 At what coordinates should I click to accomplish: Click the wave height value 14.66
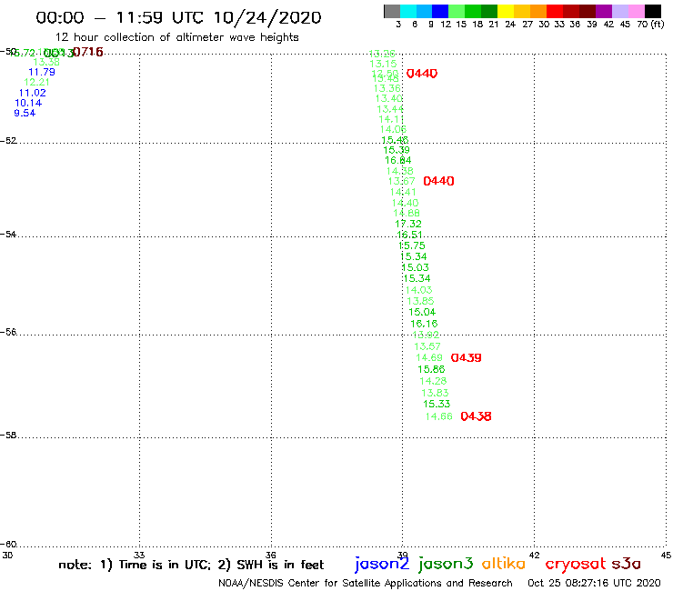tap(438, 416)
